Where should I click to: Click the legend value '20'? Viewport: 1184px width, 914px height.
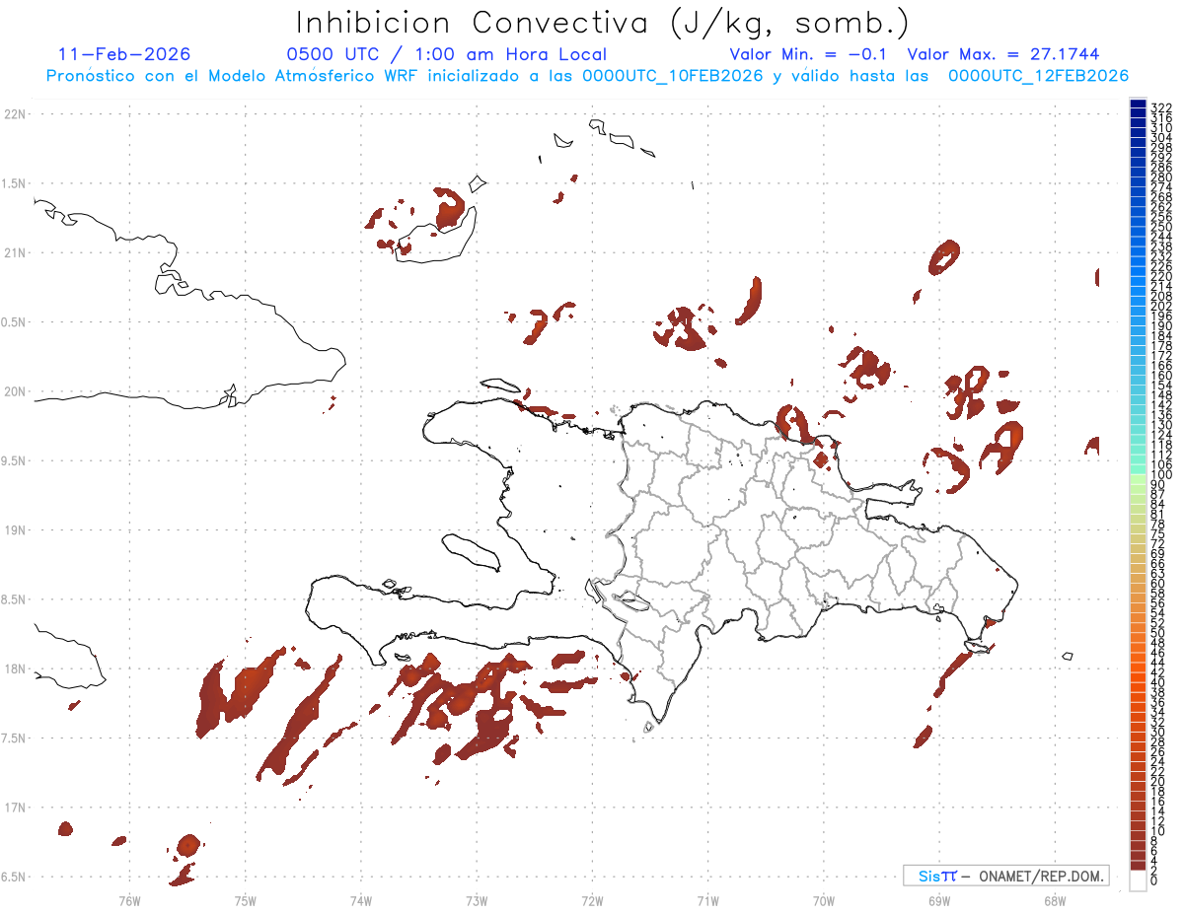(1158, 781)
